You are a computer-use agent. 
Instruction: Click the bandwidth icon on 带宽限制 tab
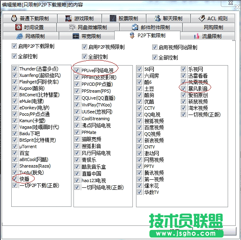click(x=76, y=36)
